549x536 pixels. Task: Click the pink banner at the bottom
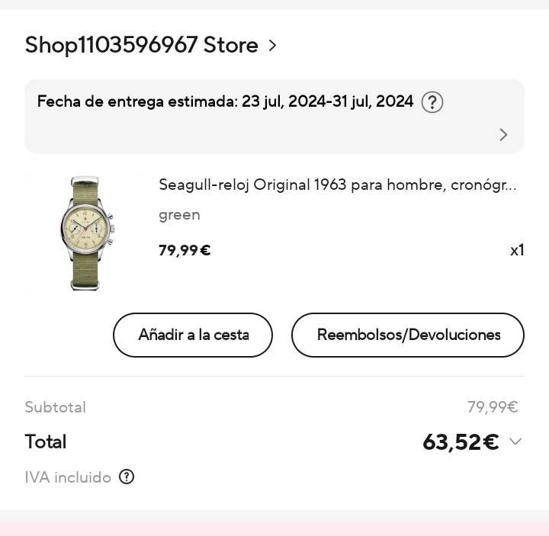point(274,529)
